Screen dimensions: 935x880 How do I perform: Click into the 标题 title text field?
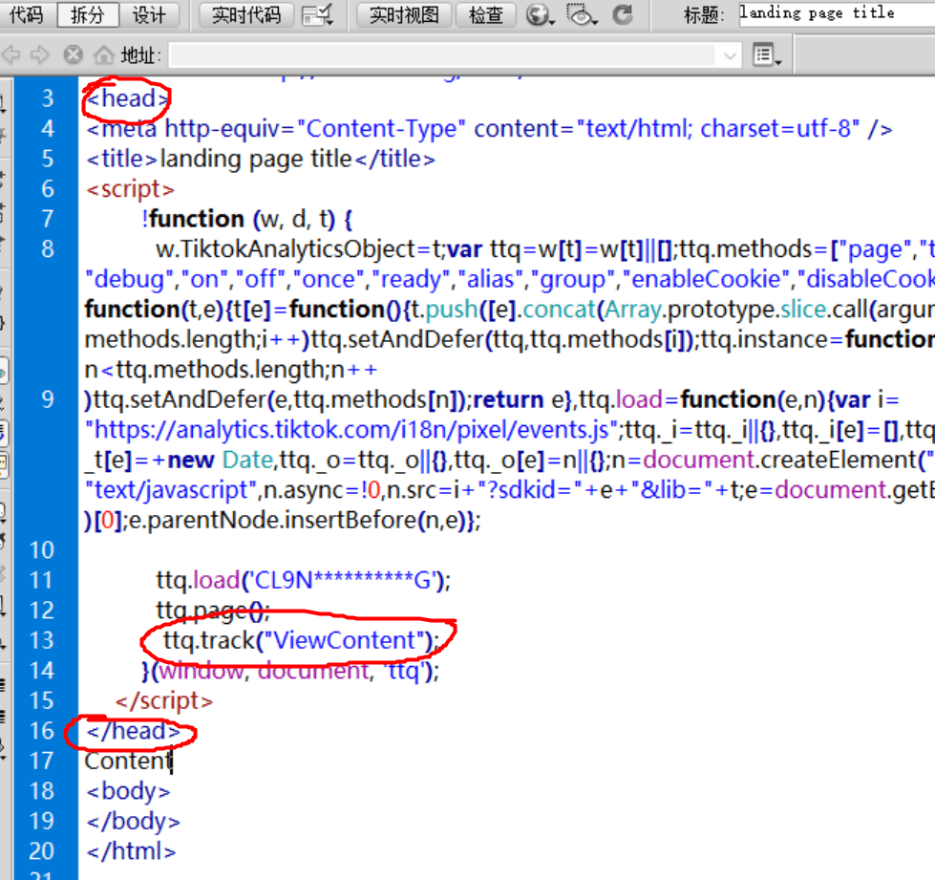[836, 14]
